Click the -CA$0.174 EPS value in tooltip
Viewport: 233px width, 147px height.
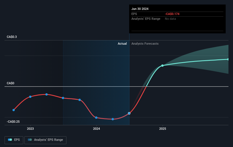click(172, 14)
